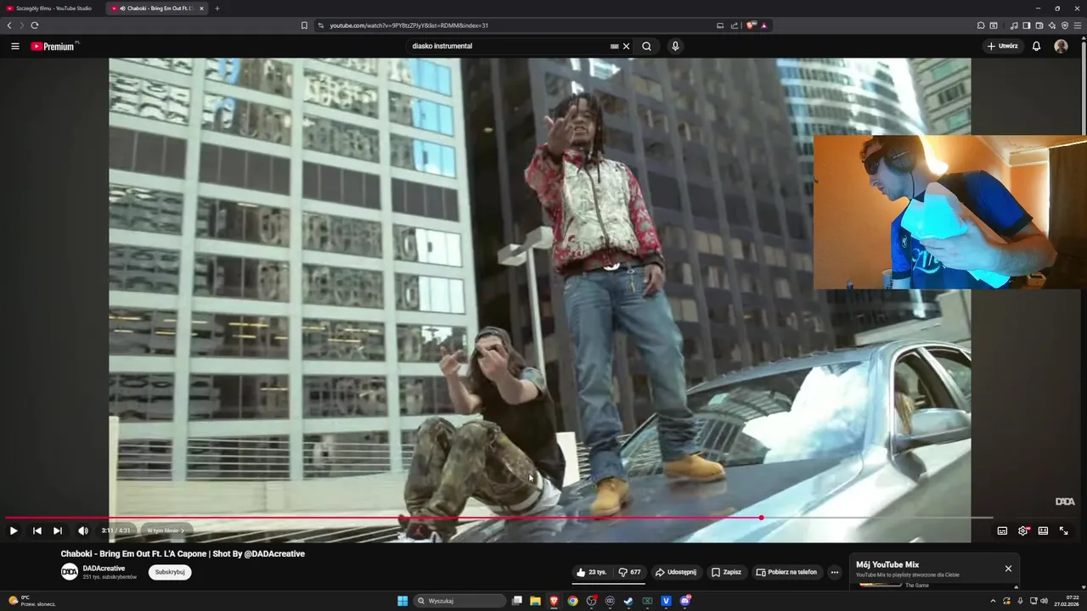
Task: Open the on-screen keyboard icon in search box
Action: (x=614, y=47)
